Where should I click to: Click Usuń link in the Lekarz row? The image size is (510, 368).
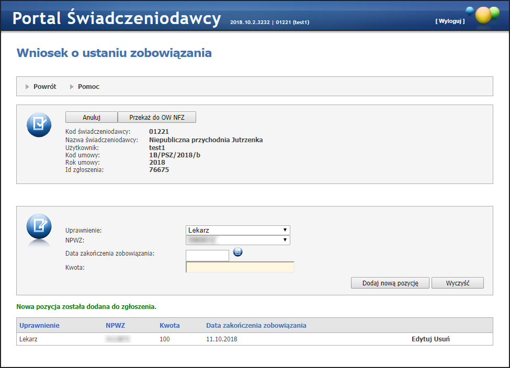[442, 339]
